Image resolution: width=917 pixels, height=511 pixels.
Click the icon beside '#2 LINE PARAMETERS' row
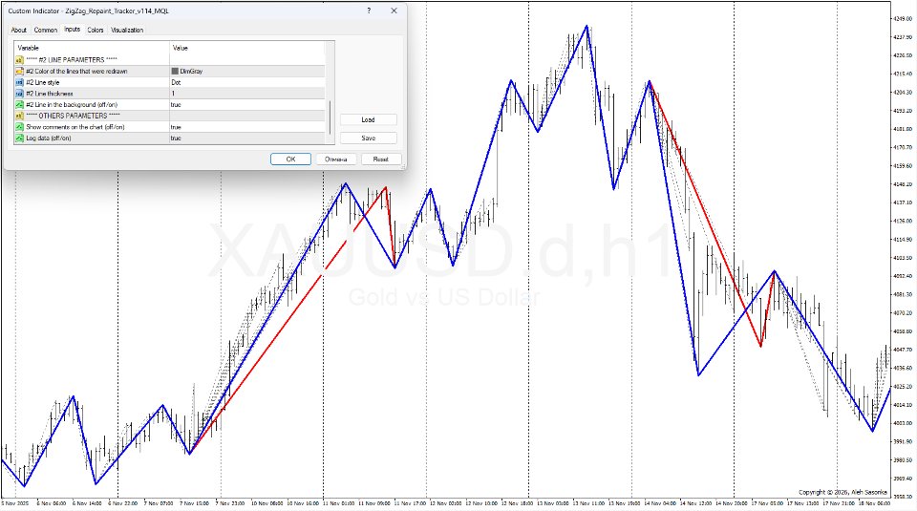coord(19,59)
